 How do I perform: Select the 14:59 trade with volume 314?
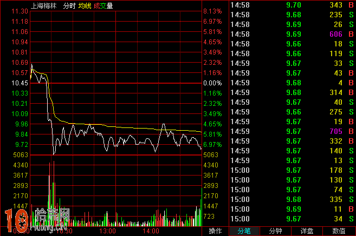(292, 92)
